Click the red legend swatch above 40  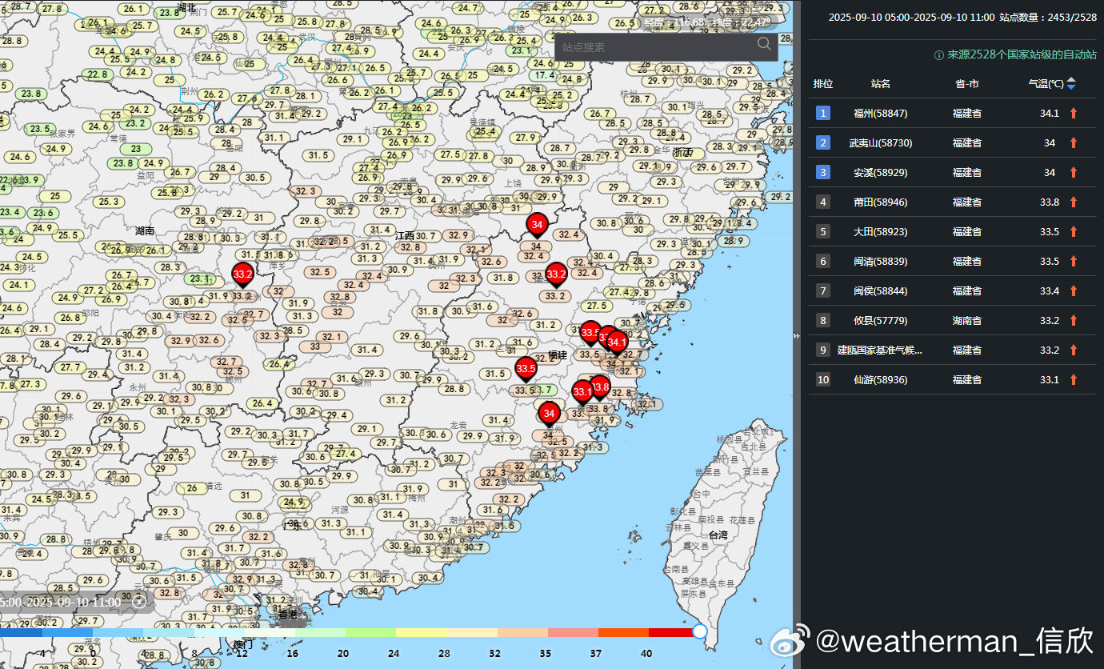(673, 632)
